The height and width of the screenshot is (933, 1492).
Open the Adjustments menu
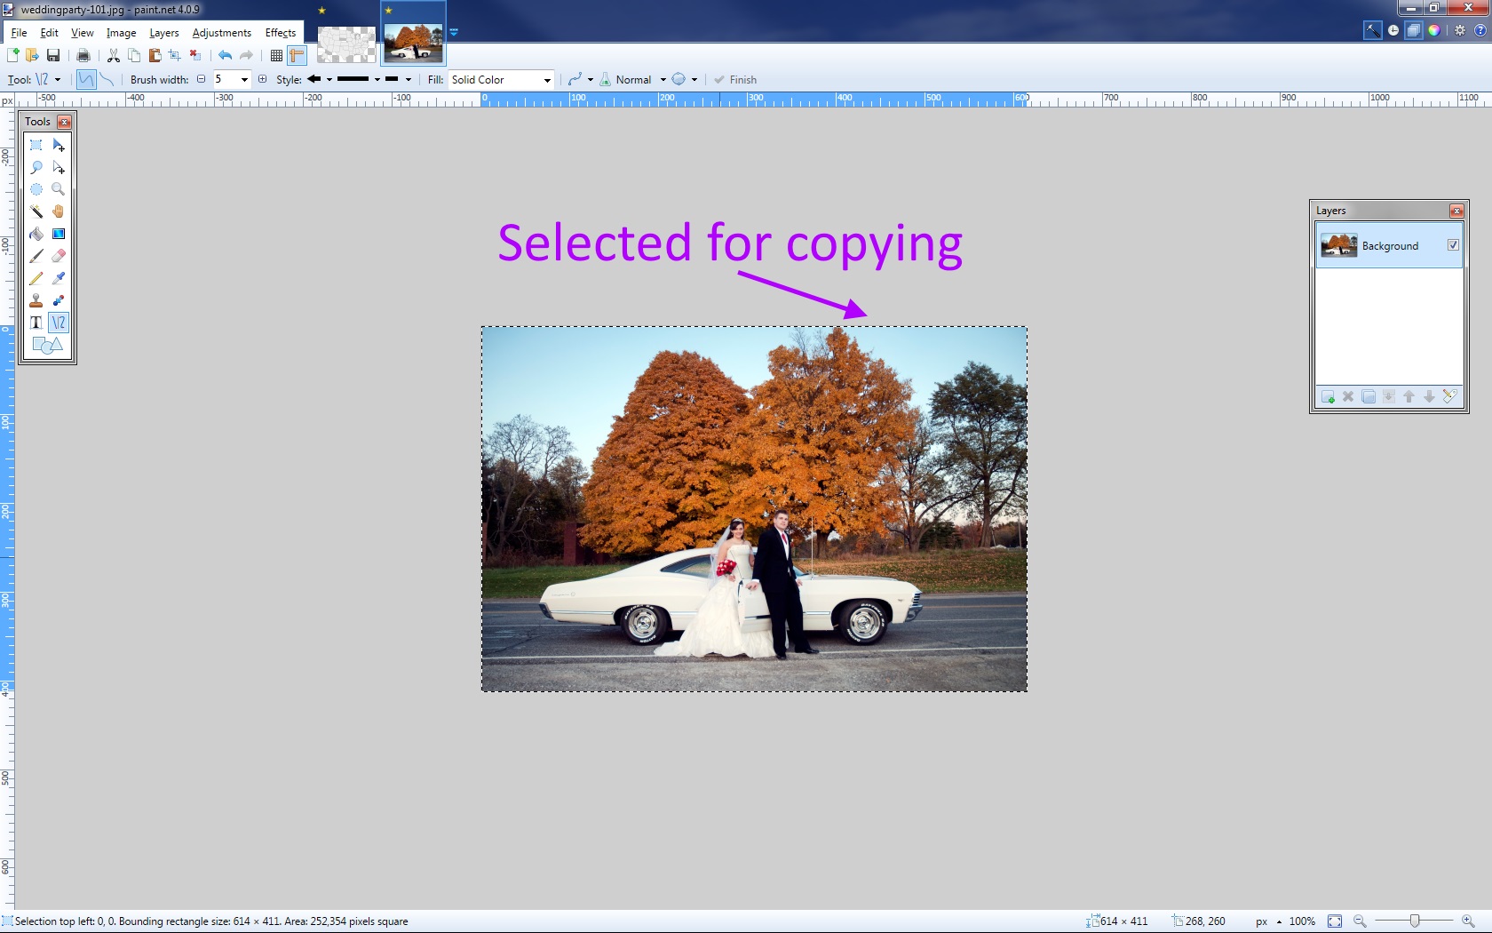pyautogui.click(x=221, y=33)
